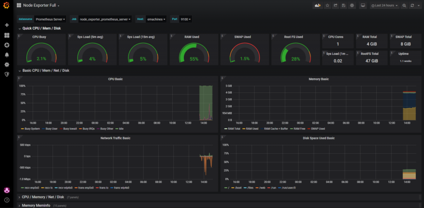Open Alerting bell icon in sidebar
The image size is (424, 208).
(7, 55)
